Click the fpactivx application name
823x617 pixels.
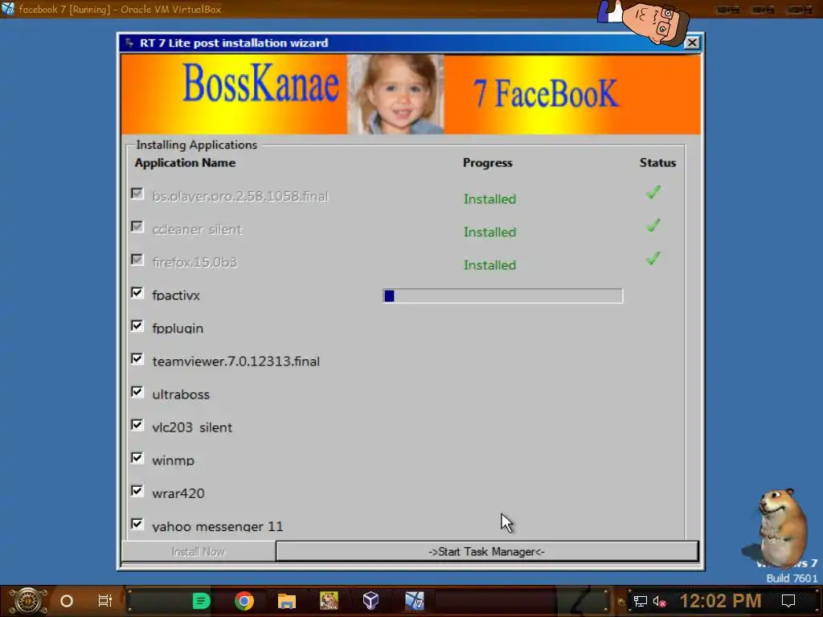[176, 296]
